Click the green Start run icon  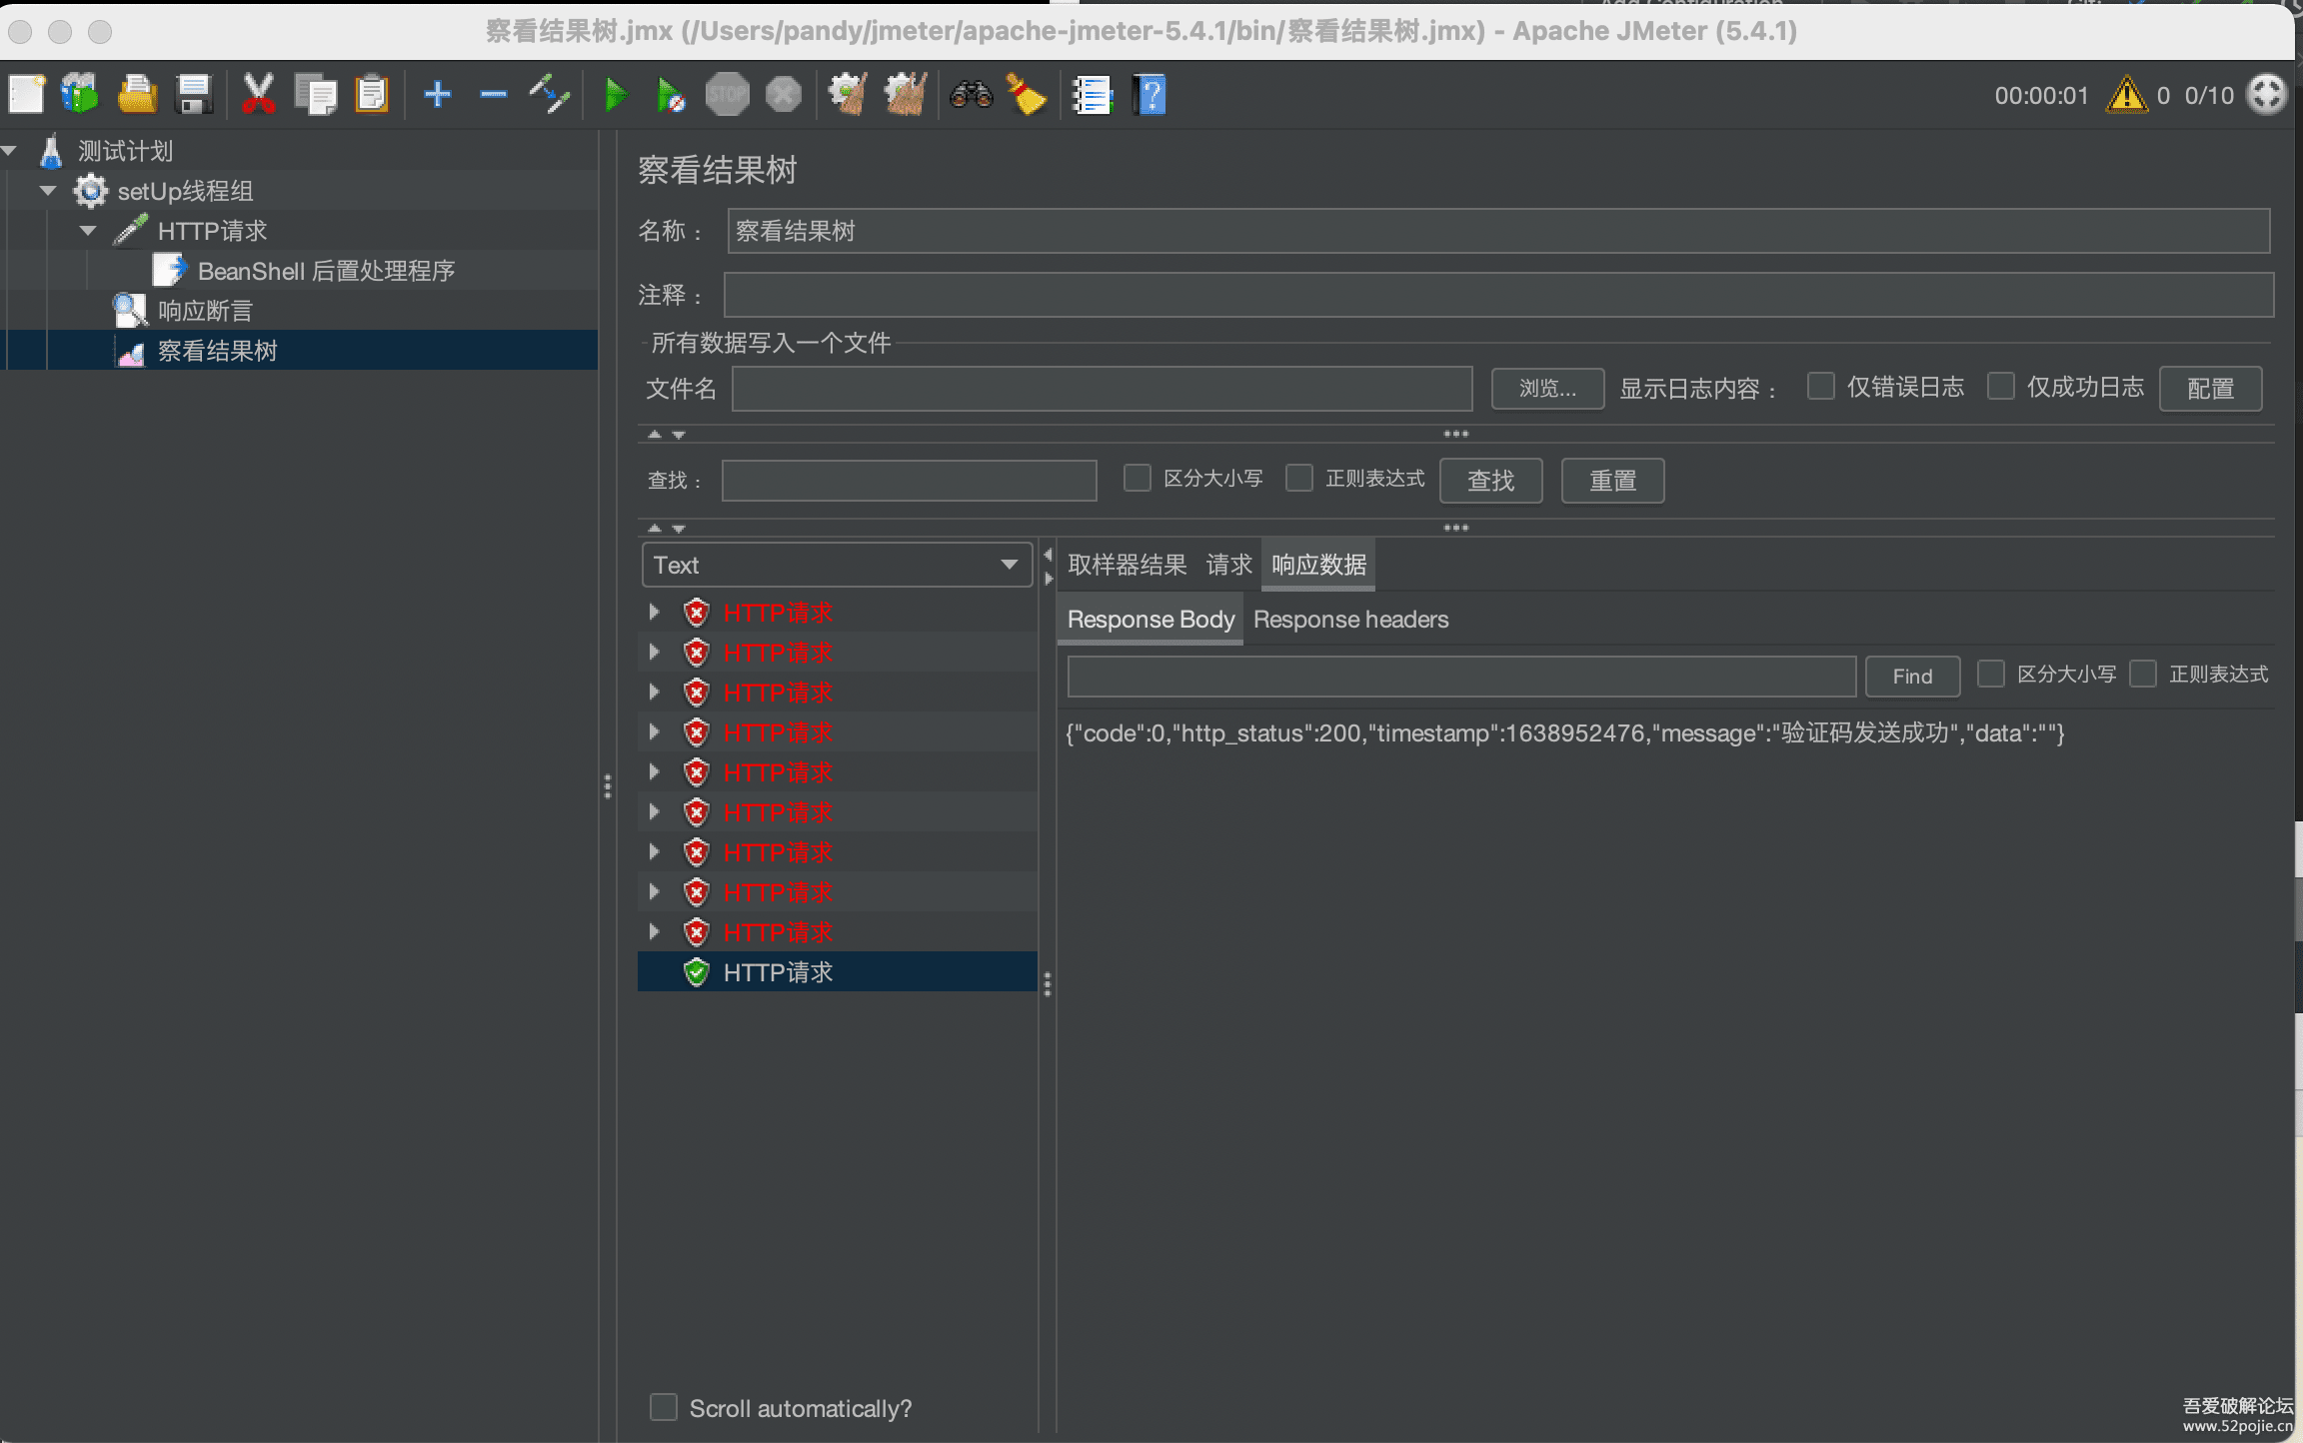(615, 96)
